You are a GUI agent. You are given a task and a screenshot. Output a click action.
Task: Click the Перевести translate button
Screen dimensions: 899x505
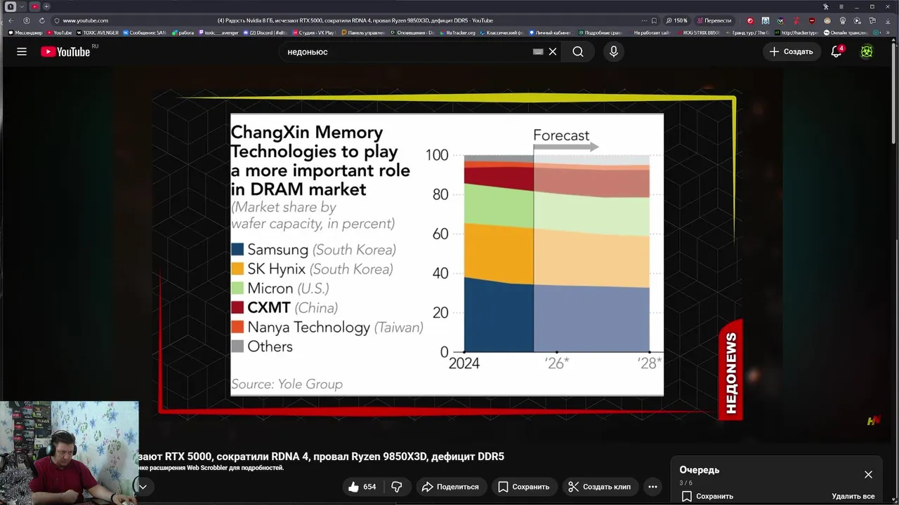coord(714,20)
